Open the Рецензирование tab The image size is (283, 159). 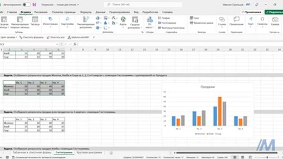coord(119,12)
